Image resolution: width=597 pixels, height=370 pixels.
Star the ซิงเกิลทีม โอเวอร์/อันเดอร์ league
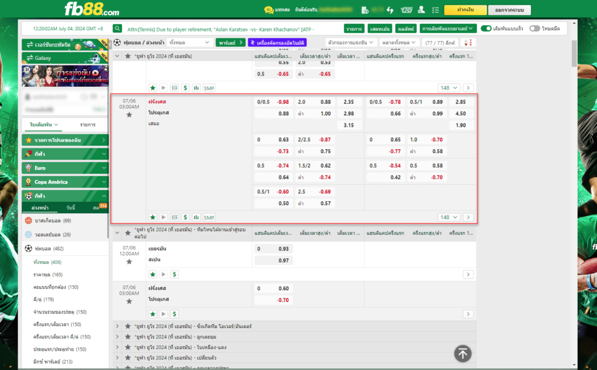coord(128,326)
